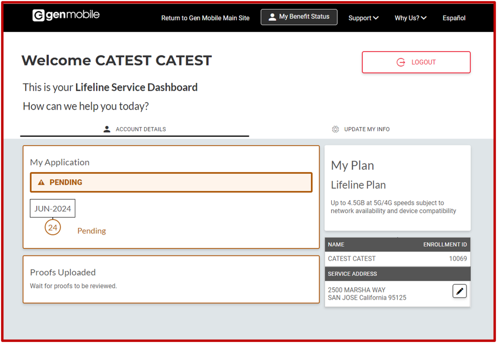Click the circled 24 day marker
Screen dimensions: 497x344
pyautogui.click(x=52, y=227)
